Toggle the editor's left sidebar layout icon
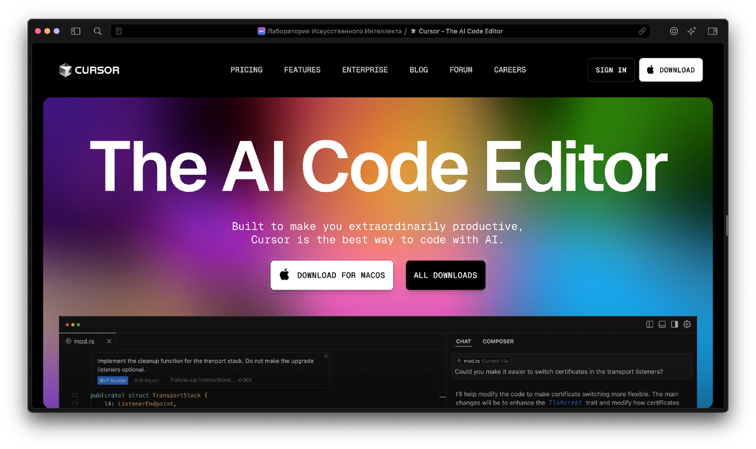The image size is (756, 449). coord(650,324)
